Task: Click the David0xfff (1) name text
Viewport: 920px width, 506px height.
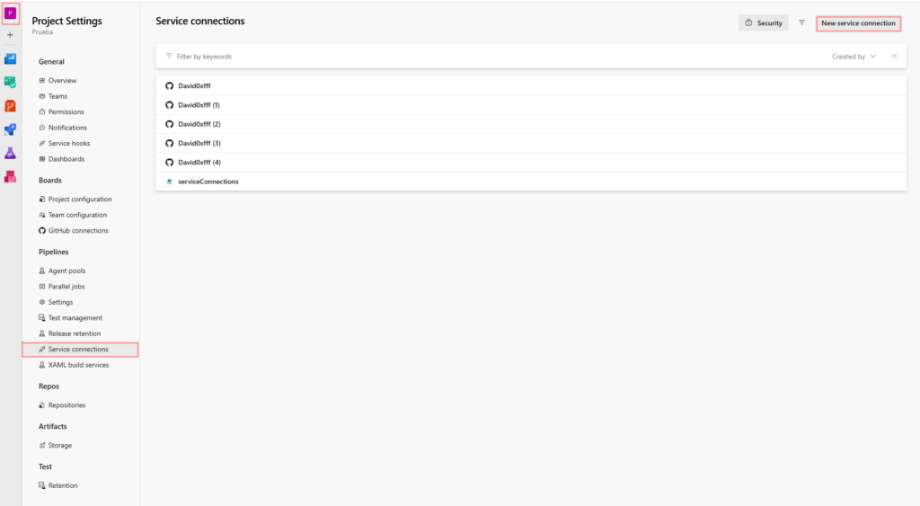Action: (x=199, y=105)
